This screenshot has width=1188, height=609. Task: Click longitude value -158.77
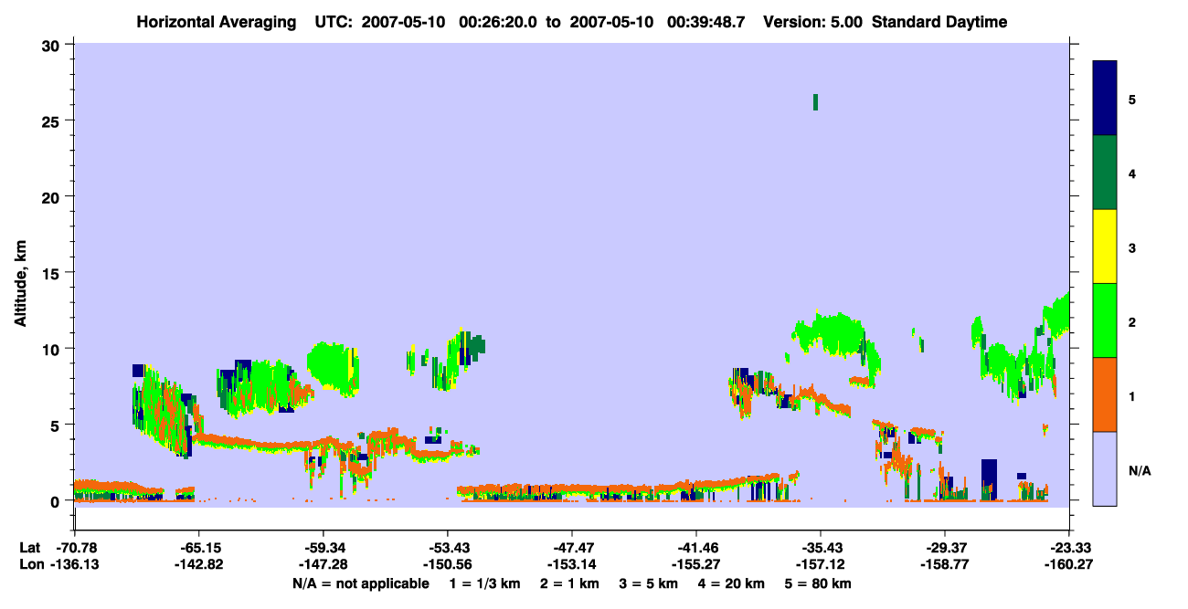click(945, 565)
